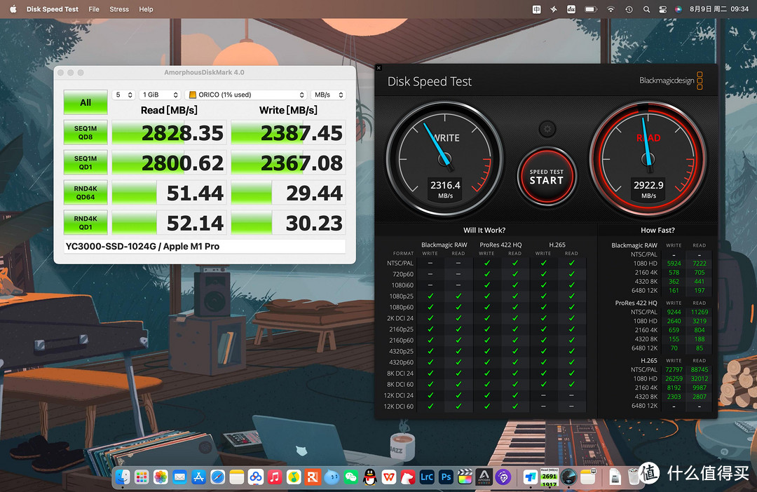Click H.265 NTSC/PAL write value 72797
Viewport: 757px width, 492px height.
pyautogui.click(x=674, y=369)
